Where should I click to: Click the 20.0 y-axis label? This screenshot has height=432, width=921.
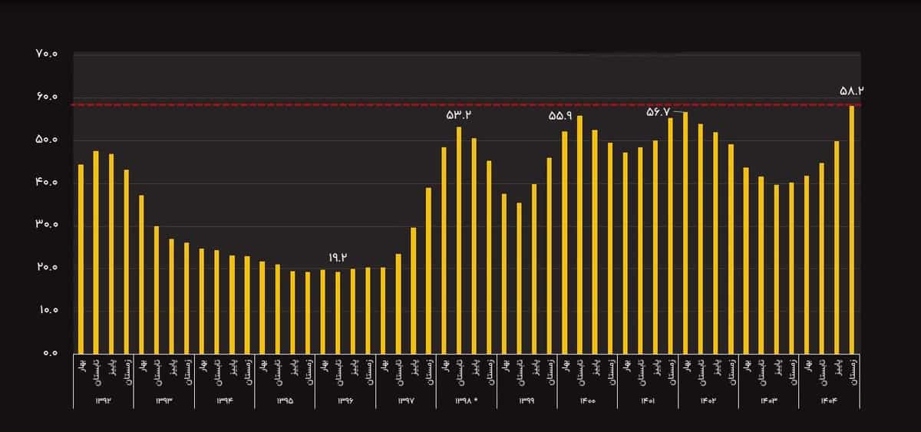[x=46, y=268]
